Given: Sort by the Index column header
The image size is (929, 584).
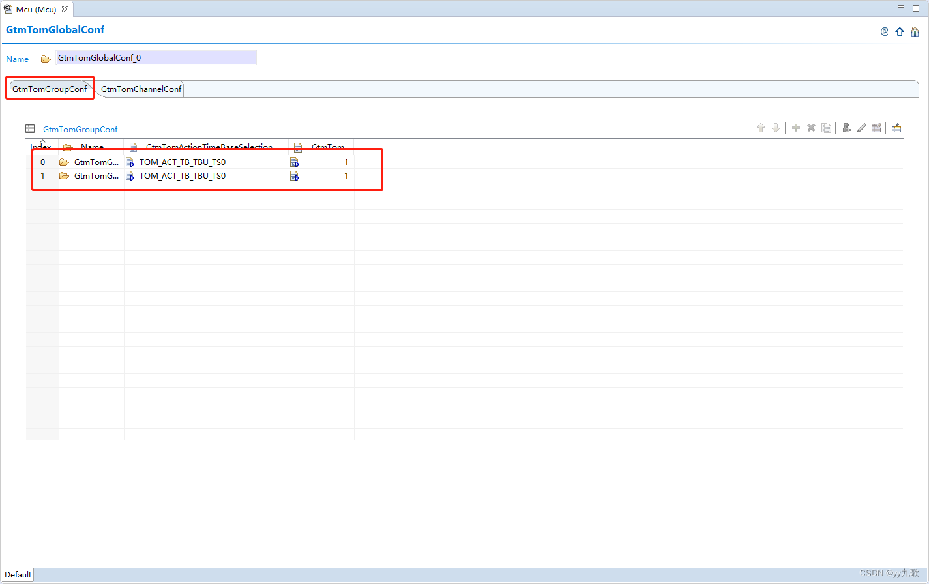Looking at the screenshot, I should tap(42, 146).
